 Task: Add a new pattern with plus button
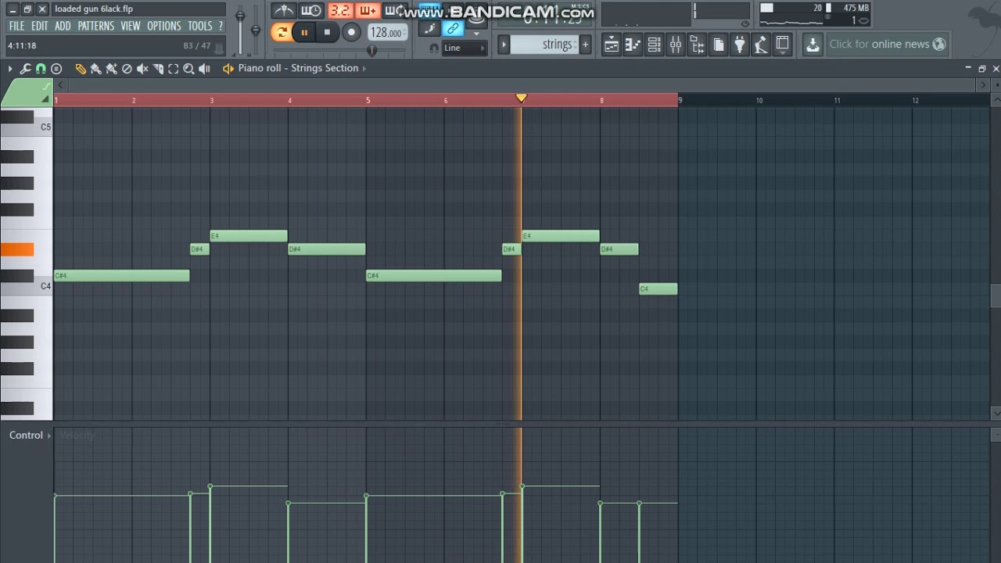coord(585,45)
